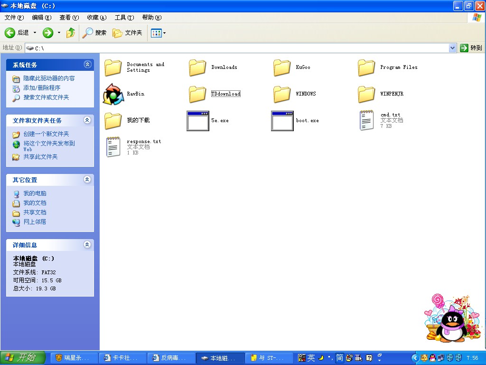Collapse the Other Places (其它位置) panel
Image resolution: width=486 pixels, height=365 pixels.
(87, 179)
